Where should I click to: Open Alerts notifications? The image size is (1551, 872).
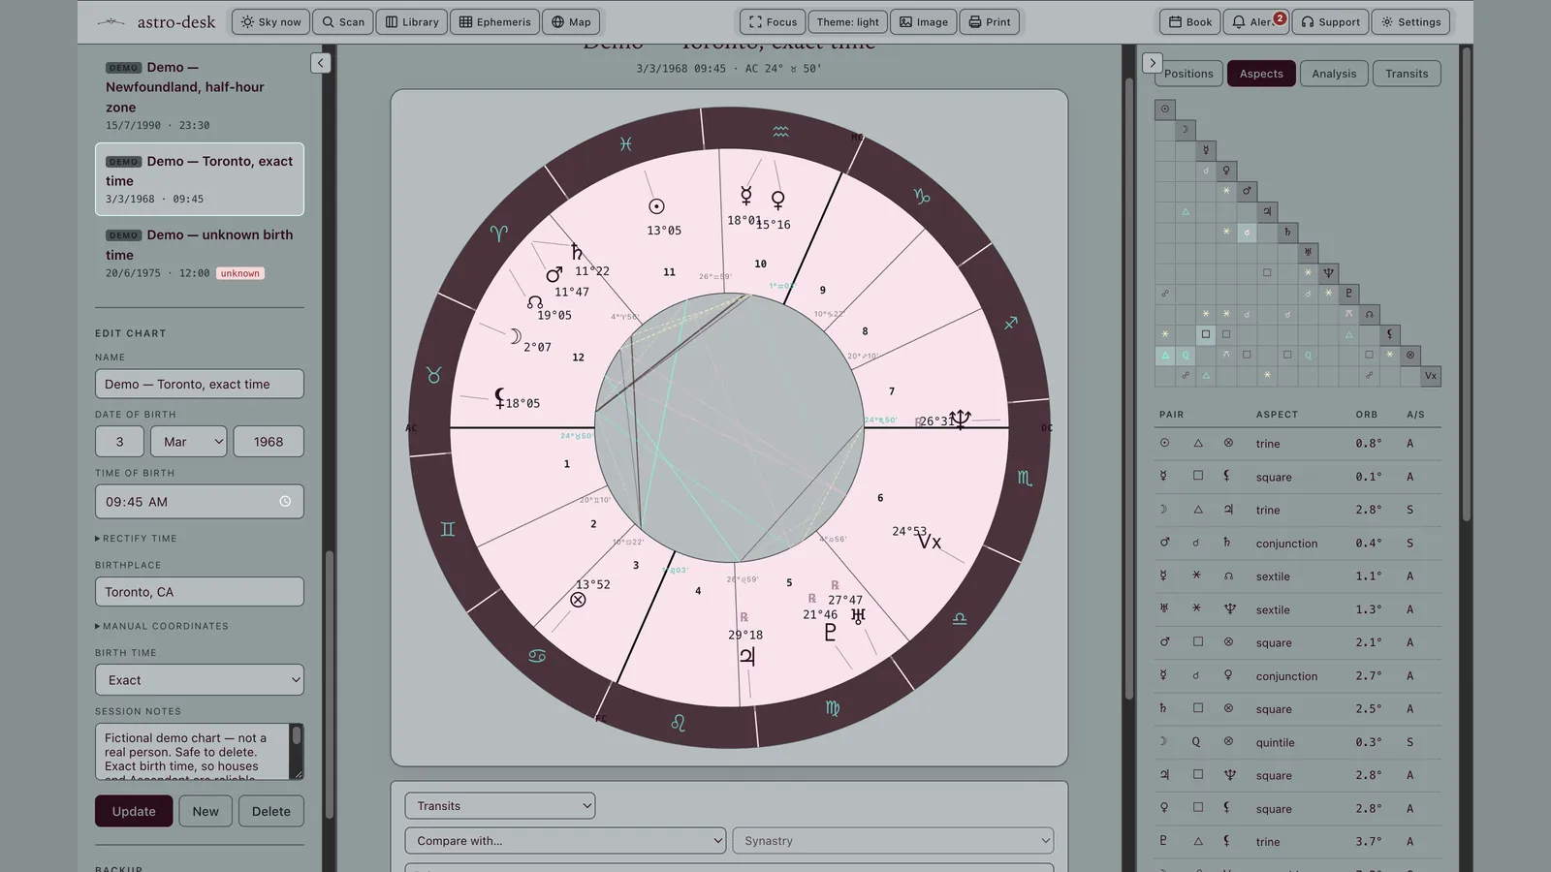tap(1256, 21)
